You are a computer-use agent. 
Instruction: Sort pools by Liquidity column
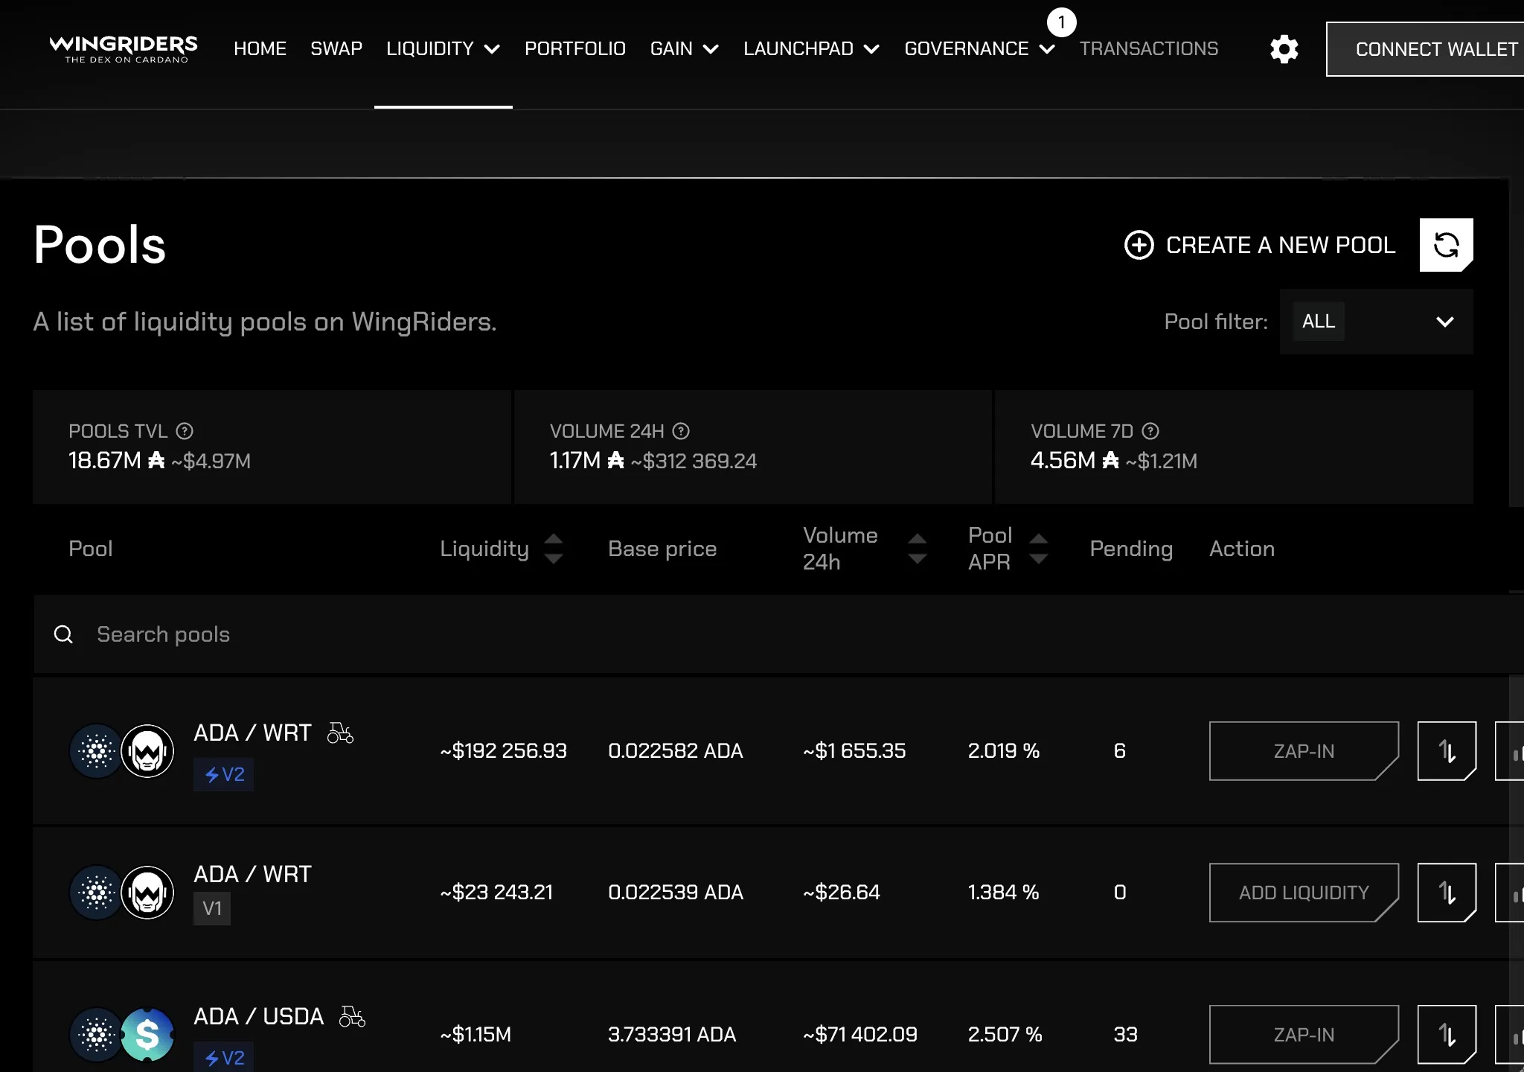pos(502,549)
